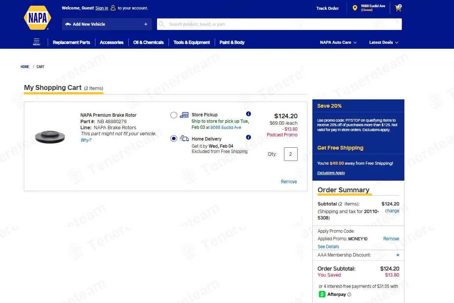Click NAPA Premium Brake Rotor title

pyautogui.click(x=108, y=115)
